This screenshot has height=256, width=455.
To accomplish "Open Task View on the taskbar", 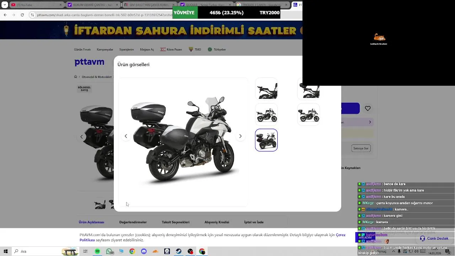I will [85, 251].
